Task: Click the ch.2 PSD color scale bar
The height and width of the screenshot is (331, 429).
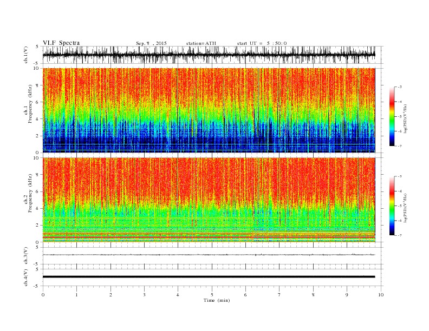Action: [x=392, y=206]
